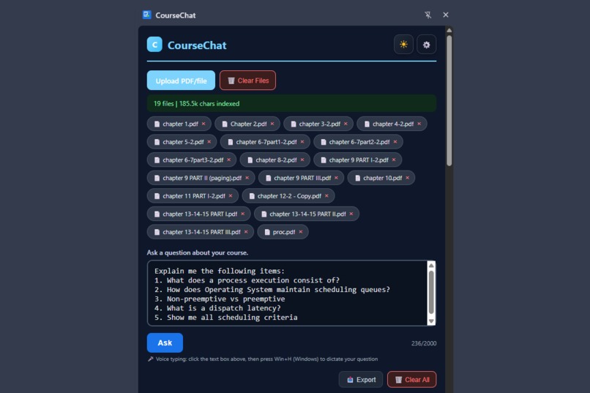590x393 pixels.
Task: Click the file icon on chapter 1.pdf chip
Action: click(157, 124)
